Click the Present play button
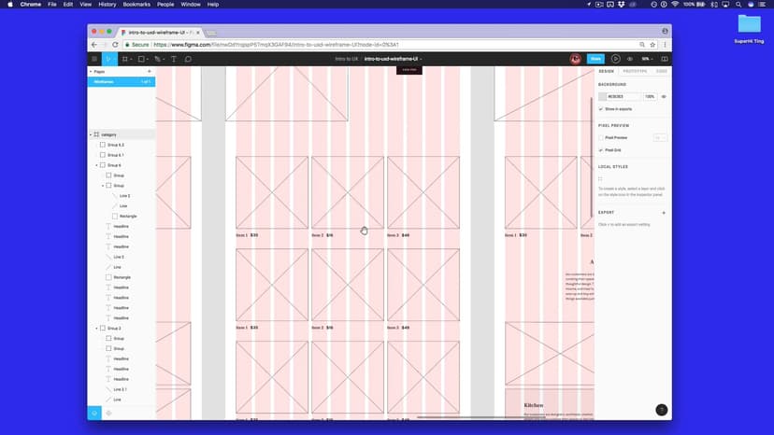Screen dimensions: 774x435 click(615, 59)
